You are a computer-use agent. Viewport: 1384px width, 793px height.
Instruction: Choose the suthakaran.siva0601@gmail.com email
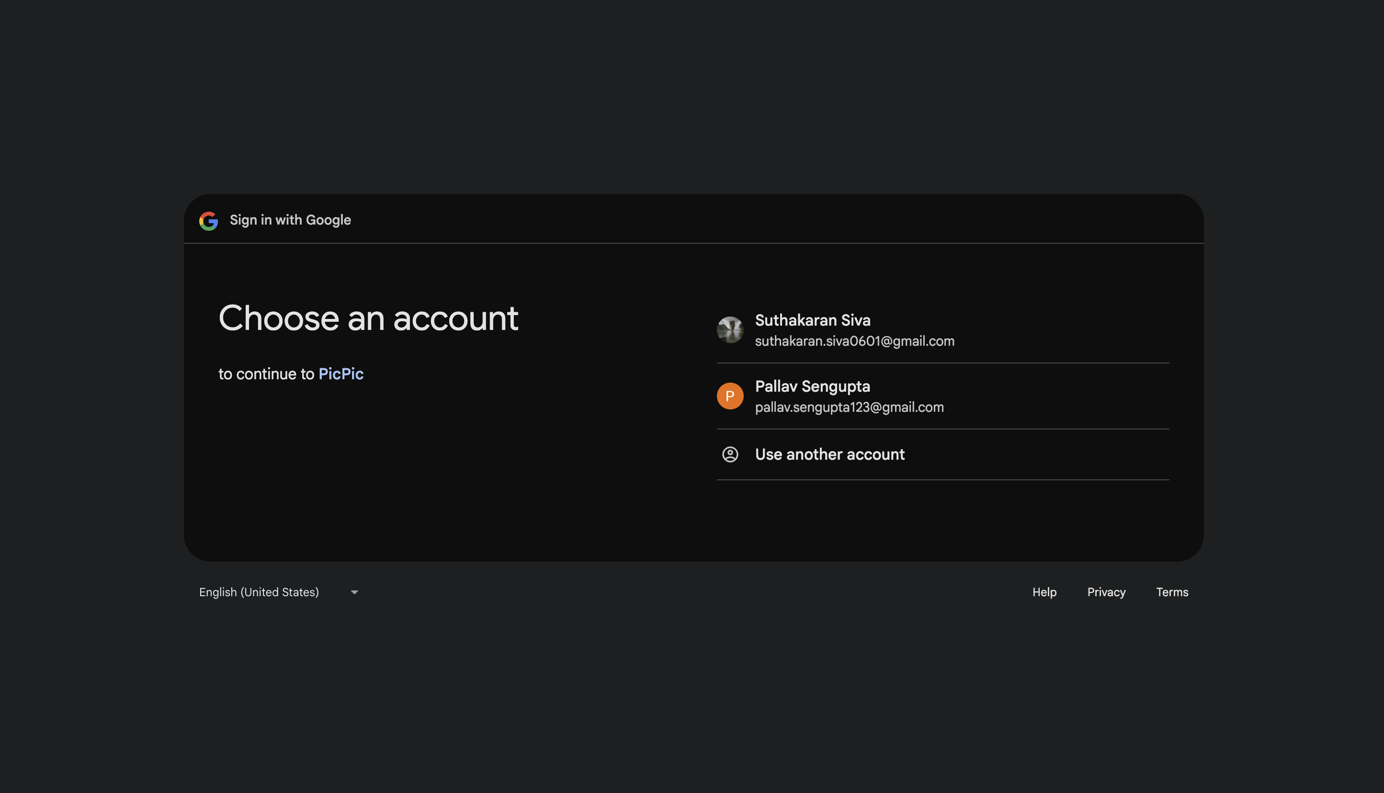tap(854, 341)
